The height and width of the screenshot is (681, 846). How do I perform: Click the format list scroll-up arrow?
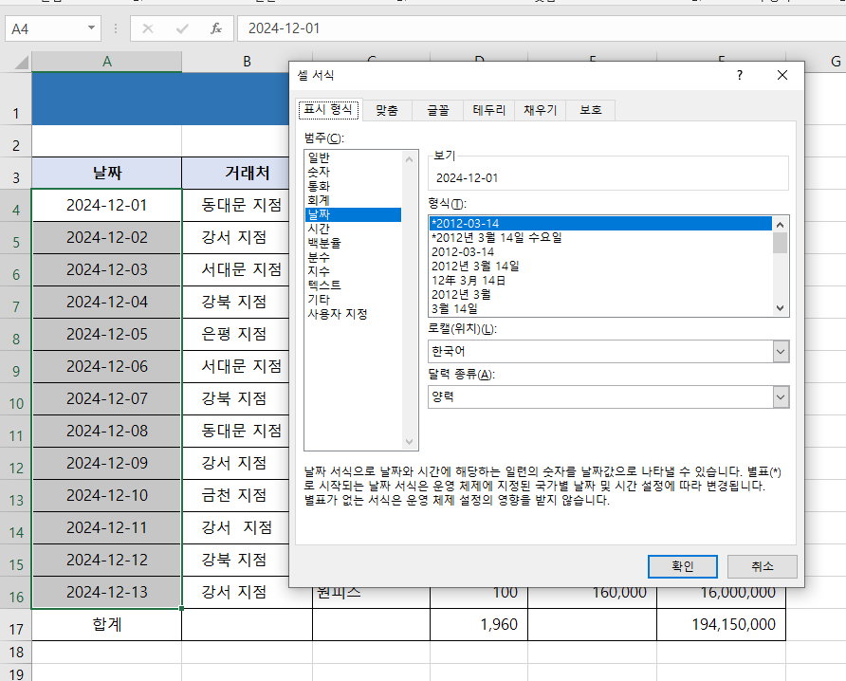coord(781,224)
